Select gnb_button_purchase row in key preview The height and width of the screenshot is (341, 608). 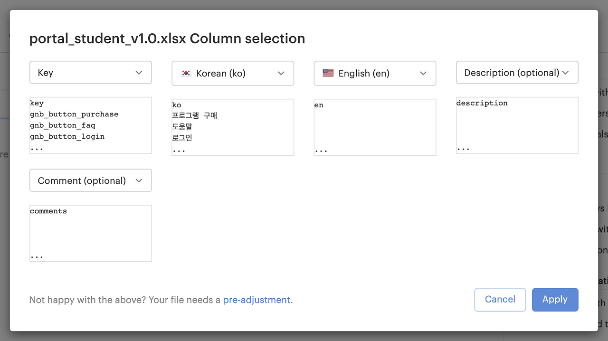(x=74, y=114)
